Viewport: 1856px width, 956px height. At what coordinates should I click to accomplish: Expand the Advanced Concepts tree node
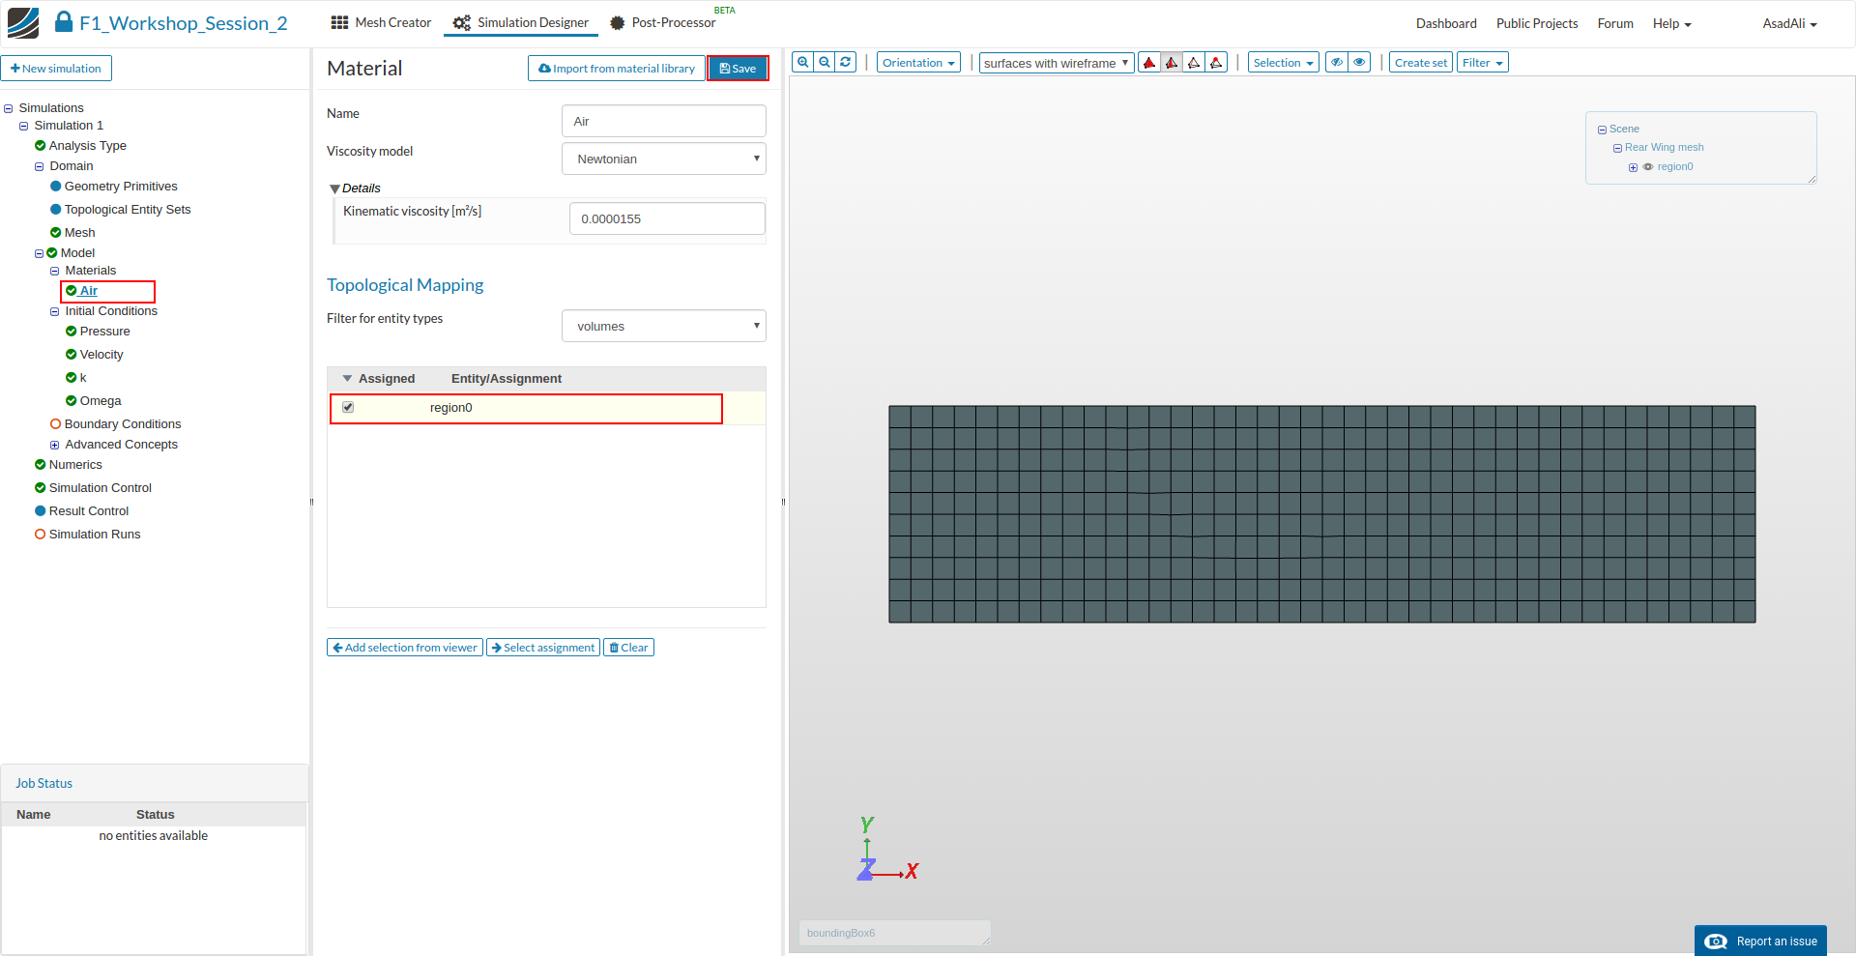pyautogui.click(x=55, y=445)
